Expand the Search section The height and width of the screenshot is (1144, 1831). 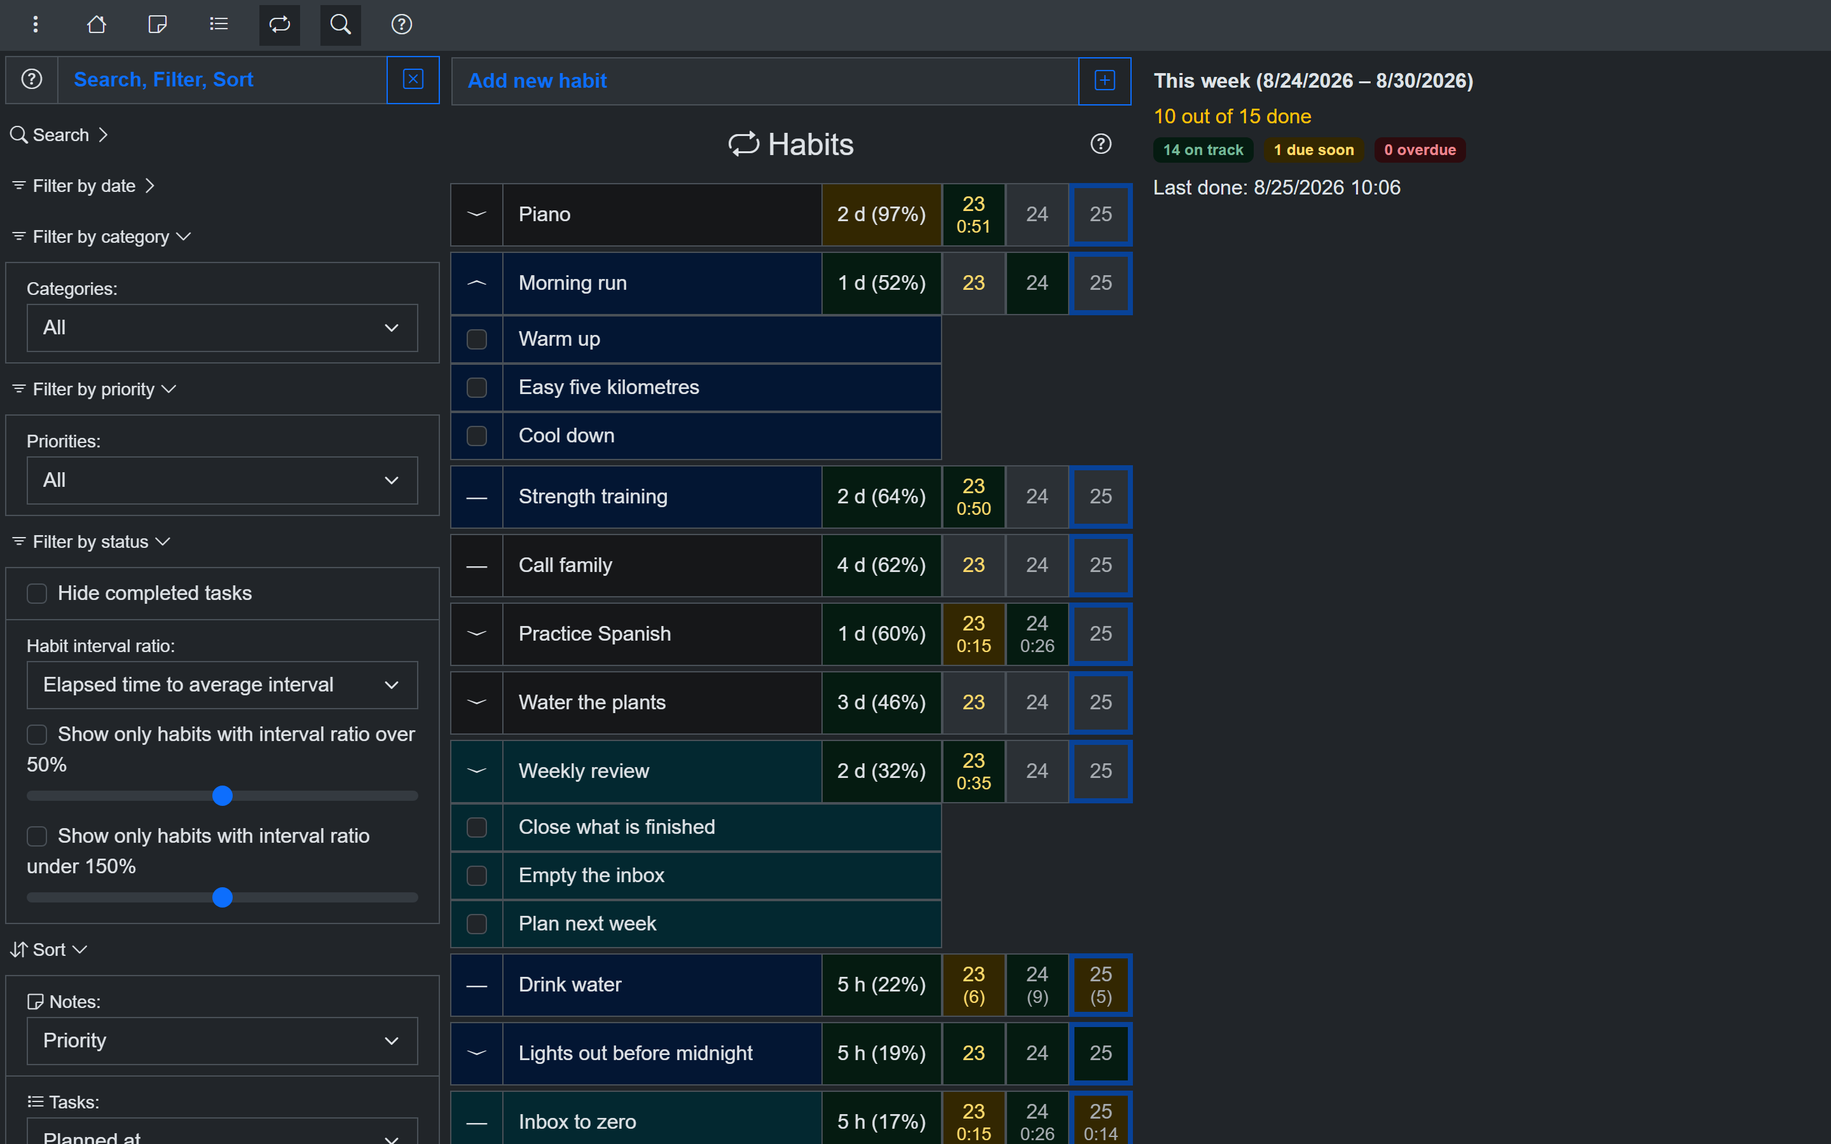60,135
